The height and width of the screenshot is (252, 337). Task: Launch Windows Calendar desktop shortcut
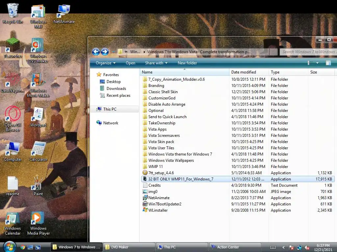[x=13, y=223]
